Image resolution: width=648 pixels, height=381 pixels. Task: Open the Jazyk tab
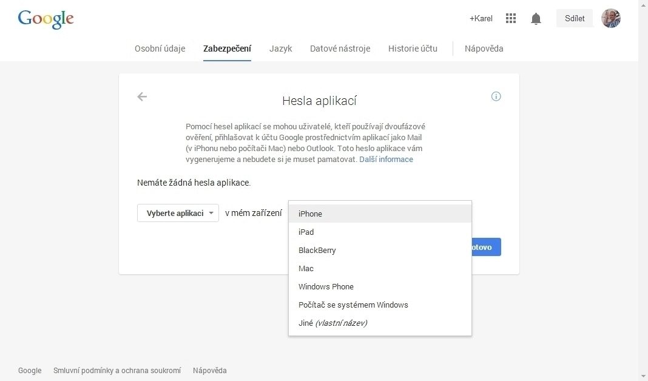pos(280,49)
